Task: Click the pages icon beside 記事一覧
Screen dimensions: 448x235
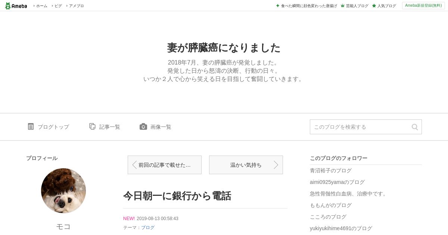Action: click(93, 126)
